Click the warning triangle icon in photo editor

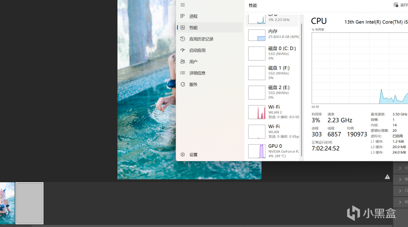pos(387,177)
